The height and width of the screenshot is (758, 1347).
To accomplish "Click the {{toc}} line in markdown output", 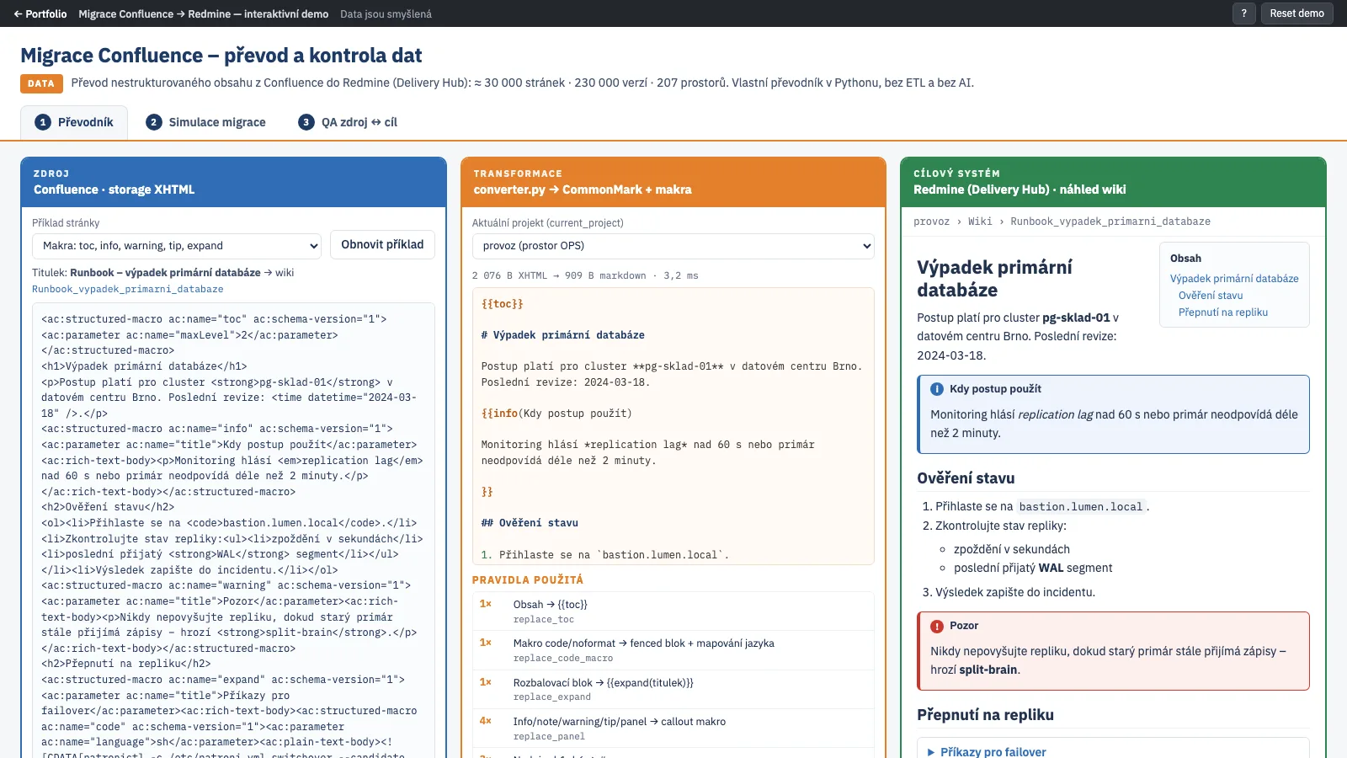I will click(503, 304).
